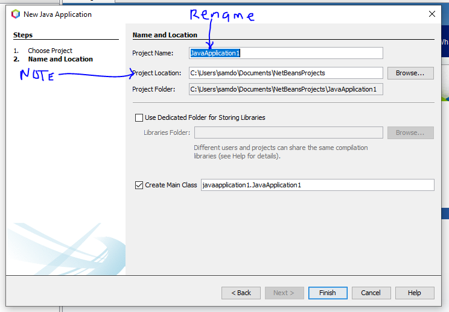Click the disabled Next > button
449x312 pixels.
coord(284,293)
